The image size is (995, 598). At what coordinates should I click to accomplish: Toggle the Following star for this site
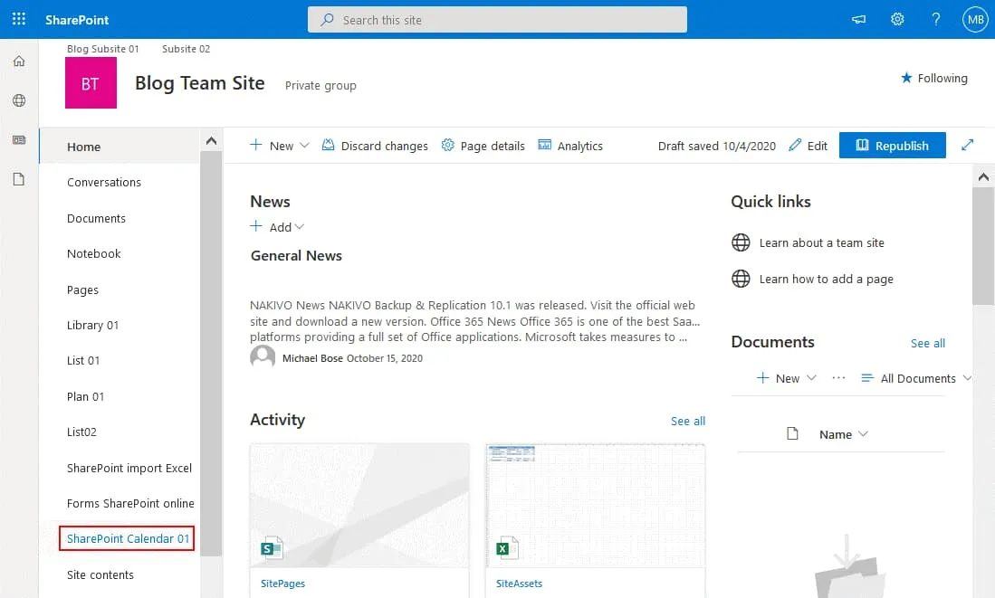(x=933, y=79)
